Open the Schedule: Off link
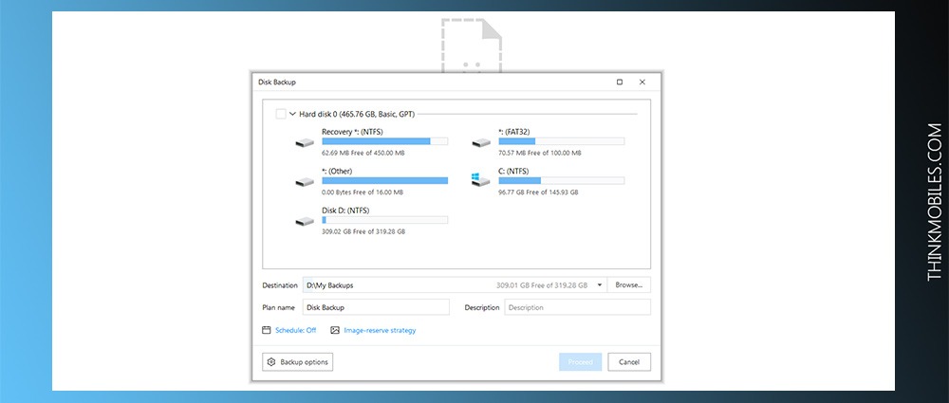 point(295,330)
